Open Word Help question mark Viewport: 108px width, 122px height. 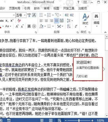tap(78, 2)
